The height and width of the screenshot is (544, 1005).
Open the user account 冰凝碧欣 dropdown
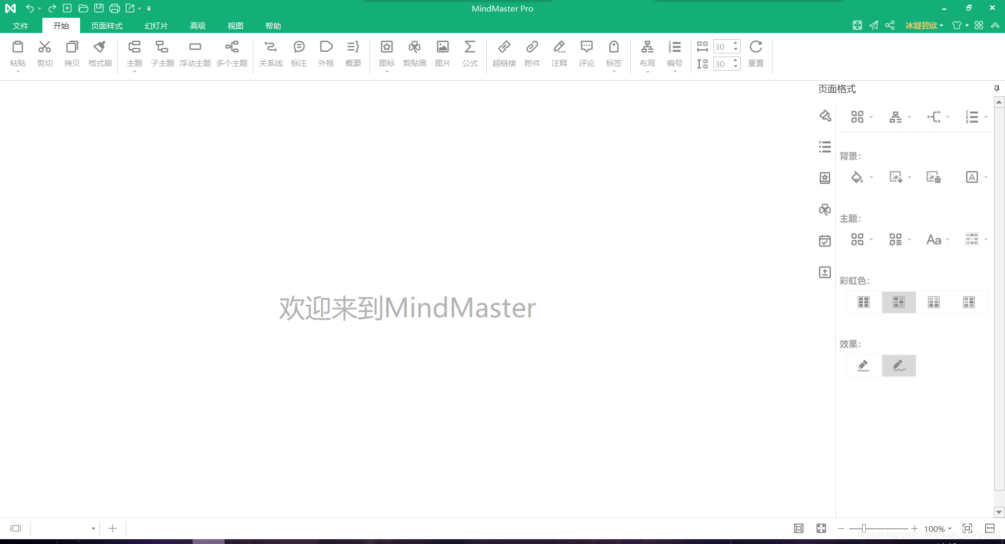924,25
